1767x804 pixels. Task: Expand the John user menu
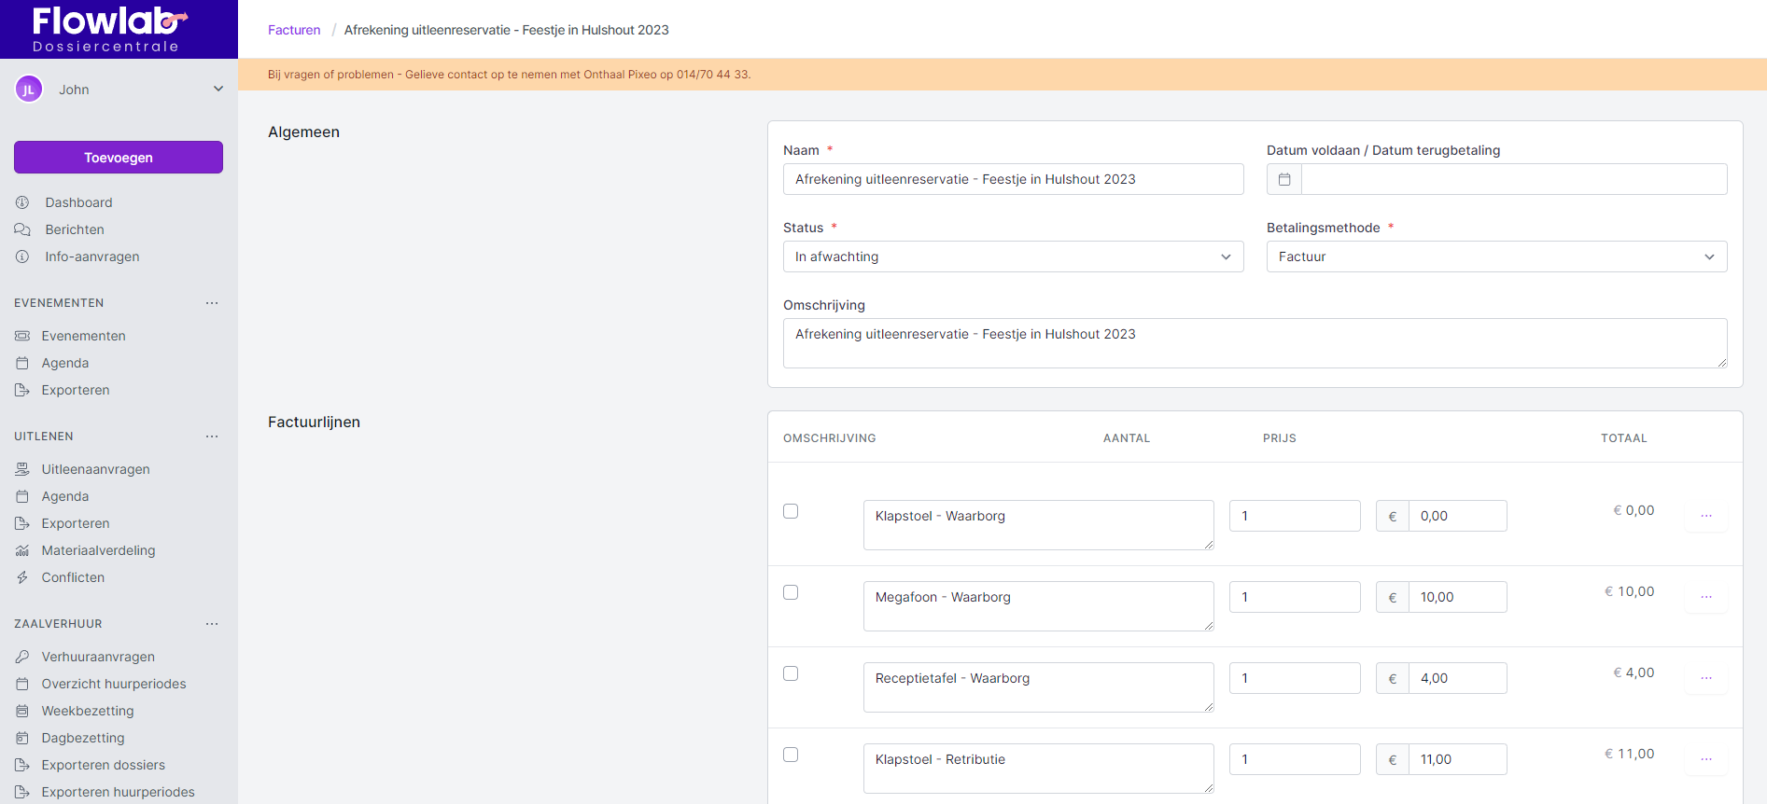[x=218, y=90]
